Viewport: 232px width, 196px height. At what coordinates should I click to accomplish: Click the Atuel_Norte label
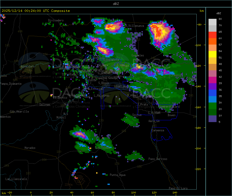[x=122, y=87]
